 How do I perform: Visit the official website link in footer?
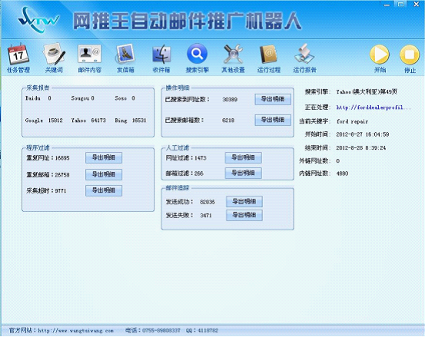pos(75,331)
